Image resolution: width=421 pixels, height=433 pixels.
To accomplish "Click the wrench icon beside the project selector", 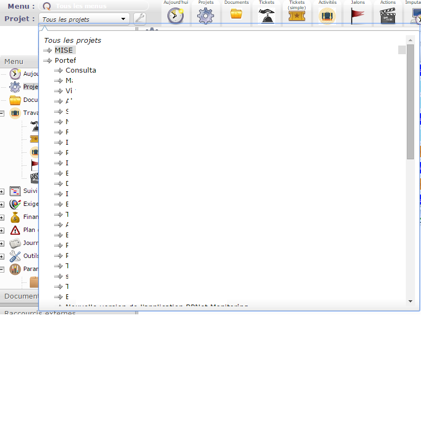I will click(140, 19).
